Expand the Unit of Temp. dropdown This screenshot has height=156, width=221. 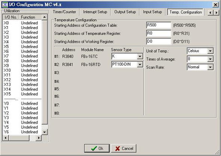pyautogui.click(x=210, y=51)
